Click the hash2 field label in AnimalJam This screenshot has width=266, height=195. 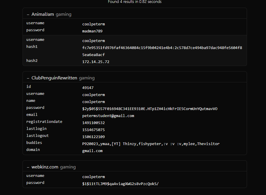click(x=32, y=61)
